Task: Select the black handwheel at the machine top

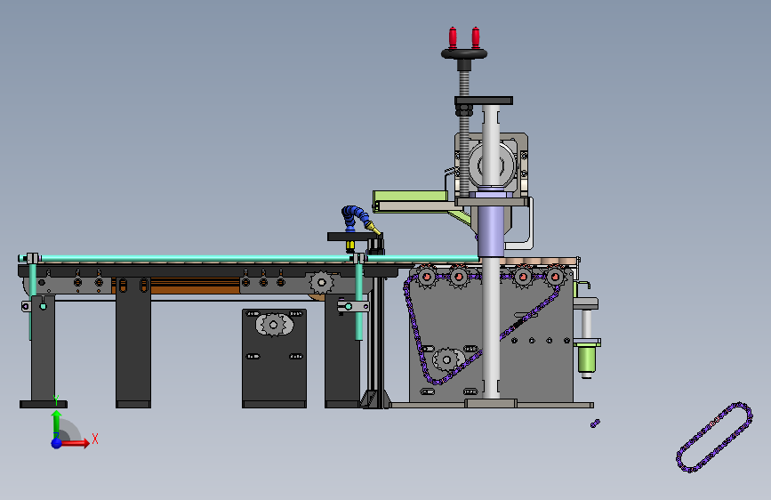Action: coord(464,53)
